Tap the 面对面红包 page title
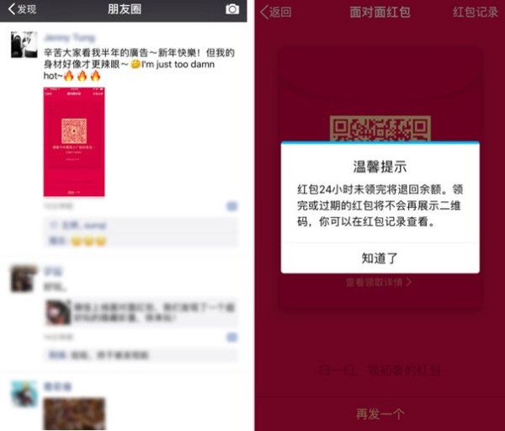 380,13
